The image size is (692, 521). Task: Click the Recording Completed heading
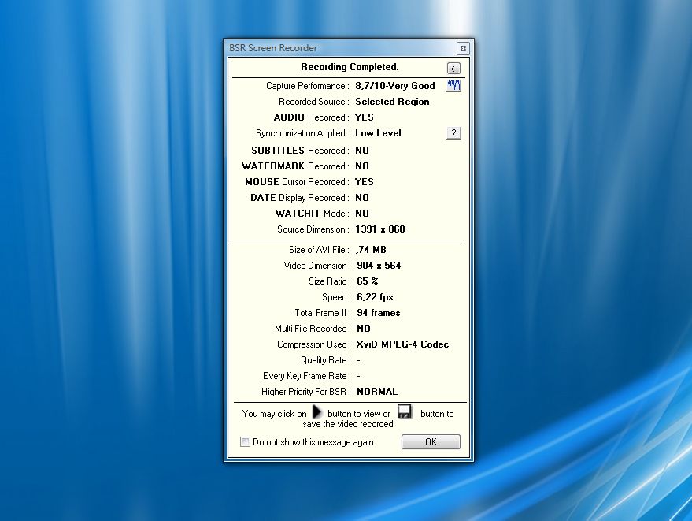[350, 67]
